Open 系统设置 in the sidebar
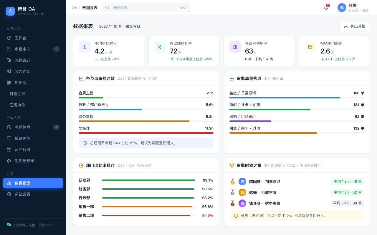Image resolution: width=377 pixels, height=235 pixels. (33, 194)
